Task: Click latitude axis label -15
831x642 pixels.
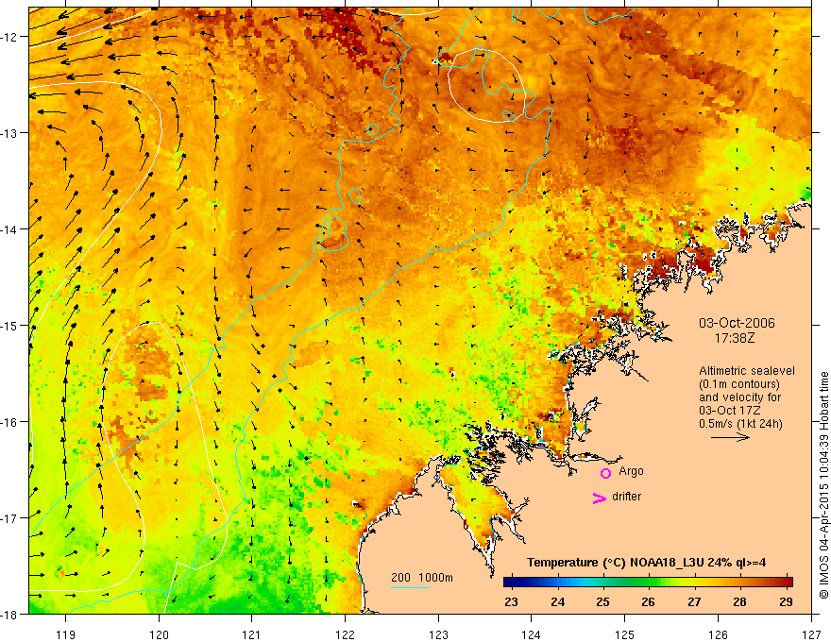Action: click(x=10, y=325)
